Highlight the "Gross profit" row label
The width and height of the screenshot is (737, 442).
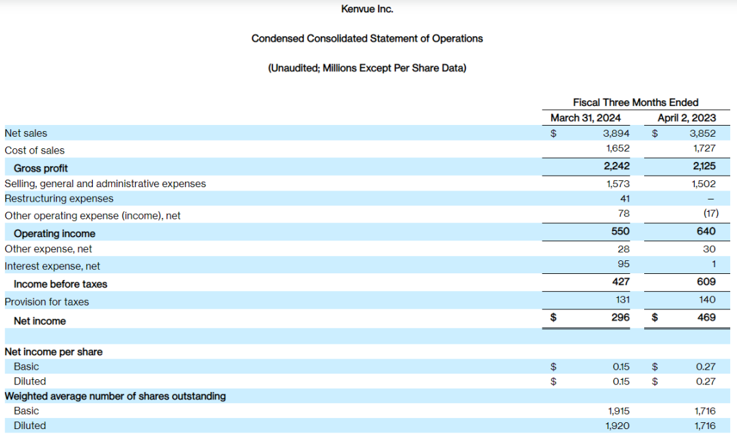[x=41, y=168]
